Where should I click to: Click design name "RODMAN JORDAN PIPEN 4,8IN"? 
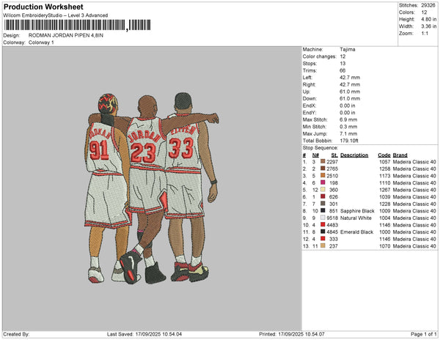click(66, 35)
